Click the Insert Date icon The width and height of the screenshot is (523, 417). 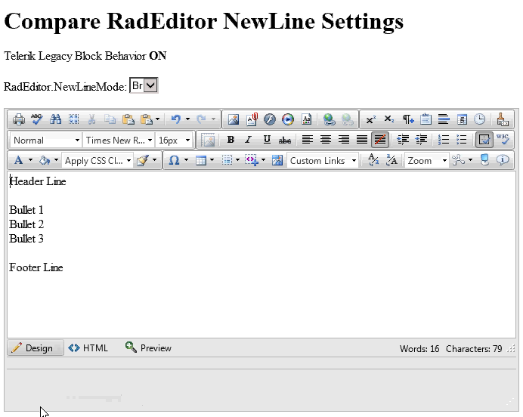pyautogui.click(x=462, y=119)
